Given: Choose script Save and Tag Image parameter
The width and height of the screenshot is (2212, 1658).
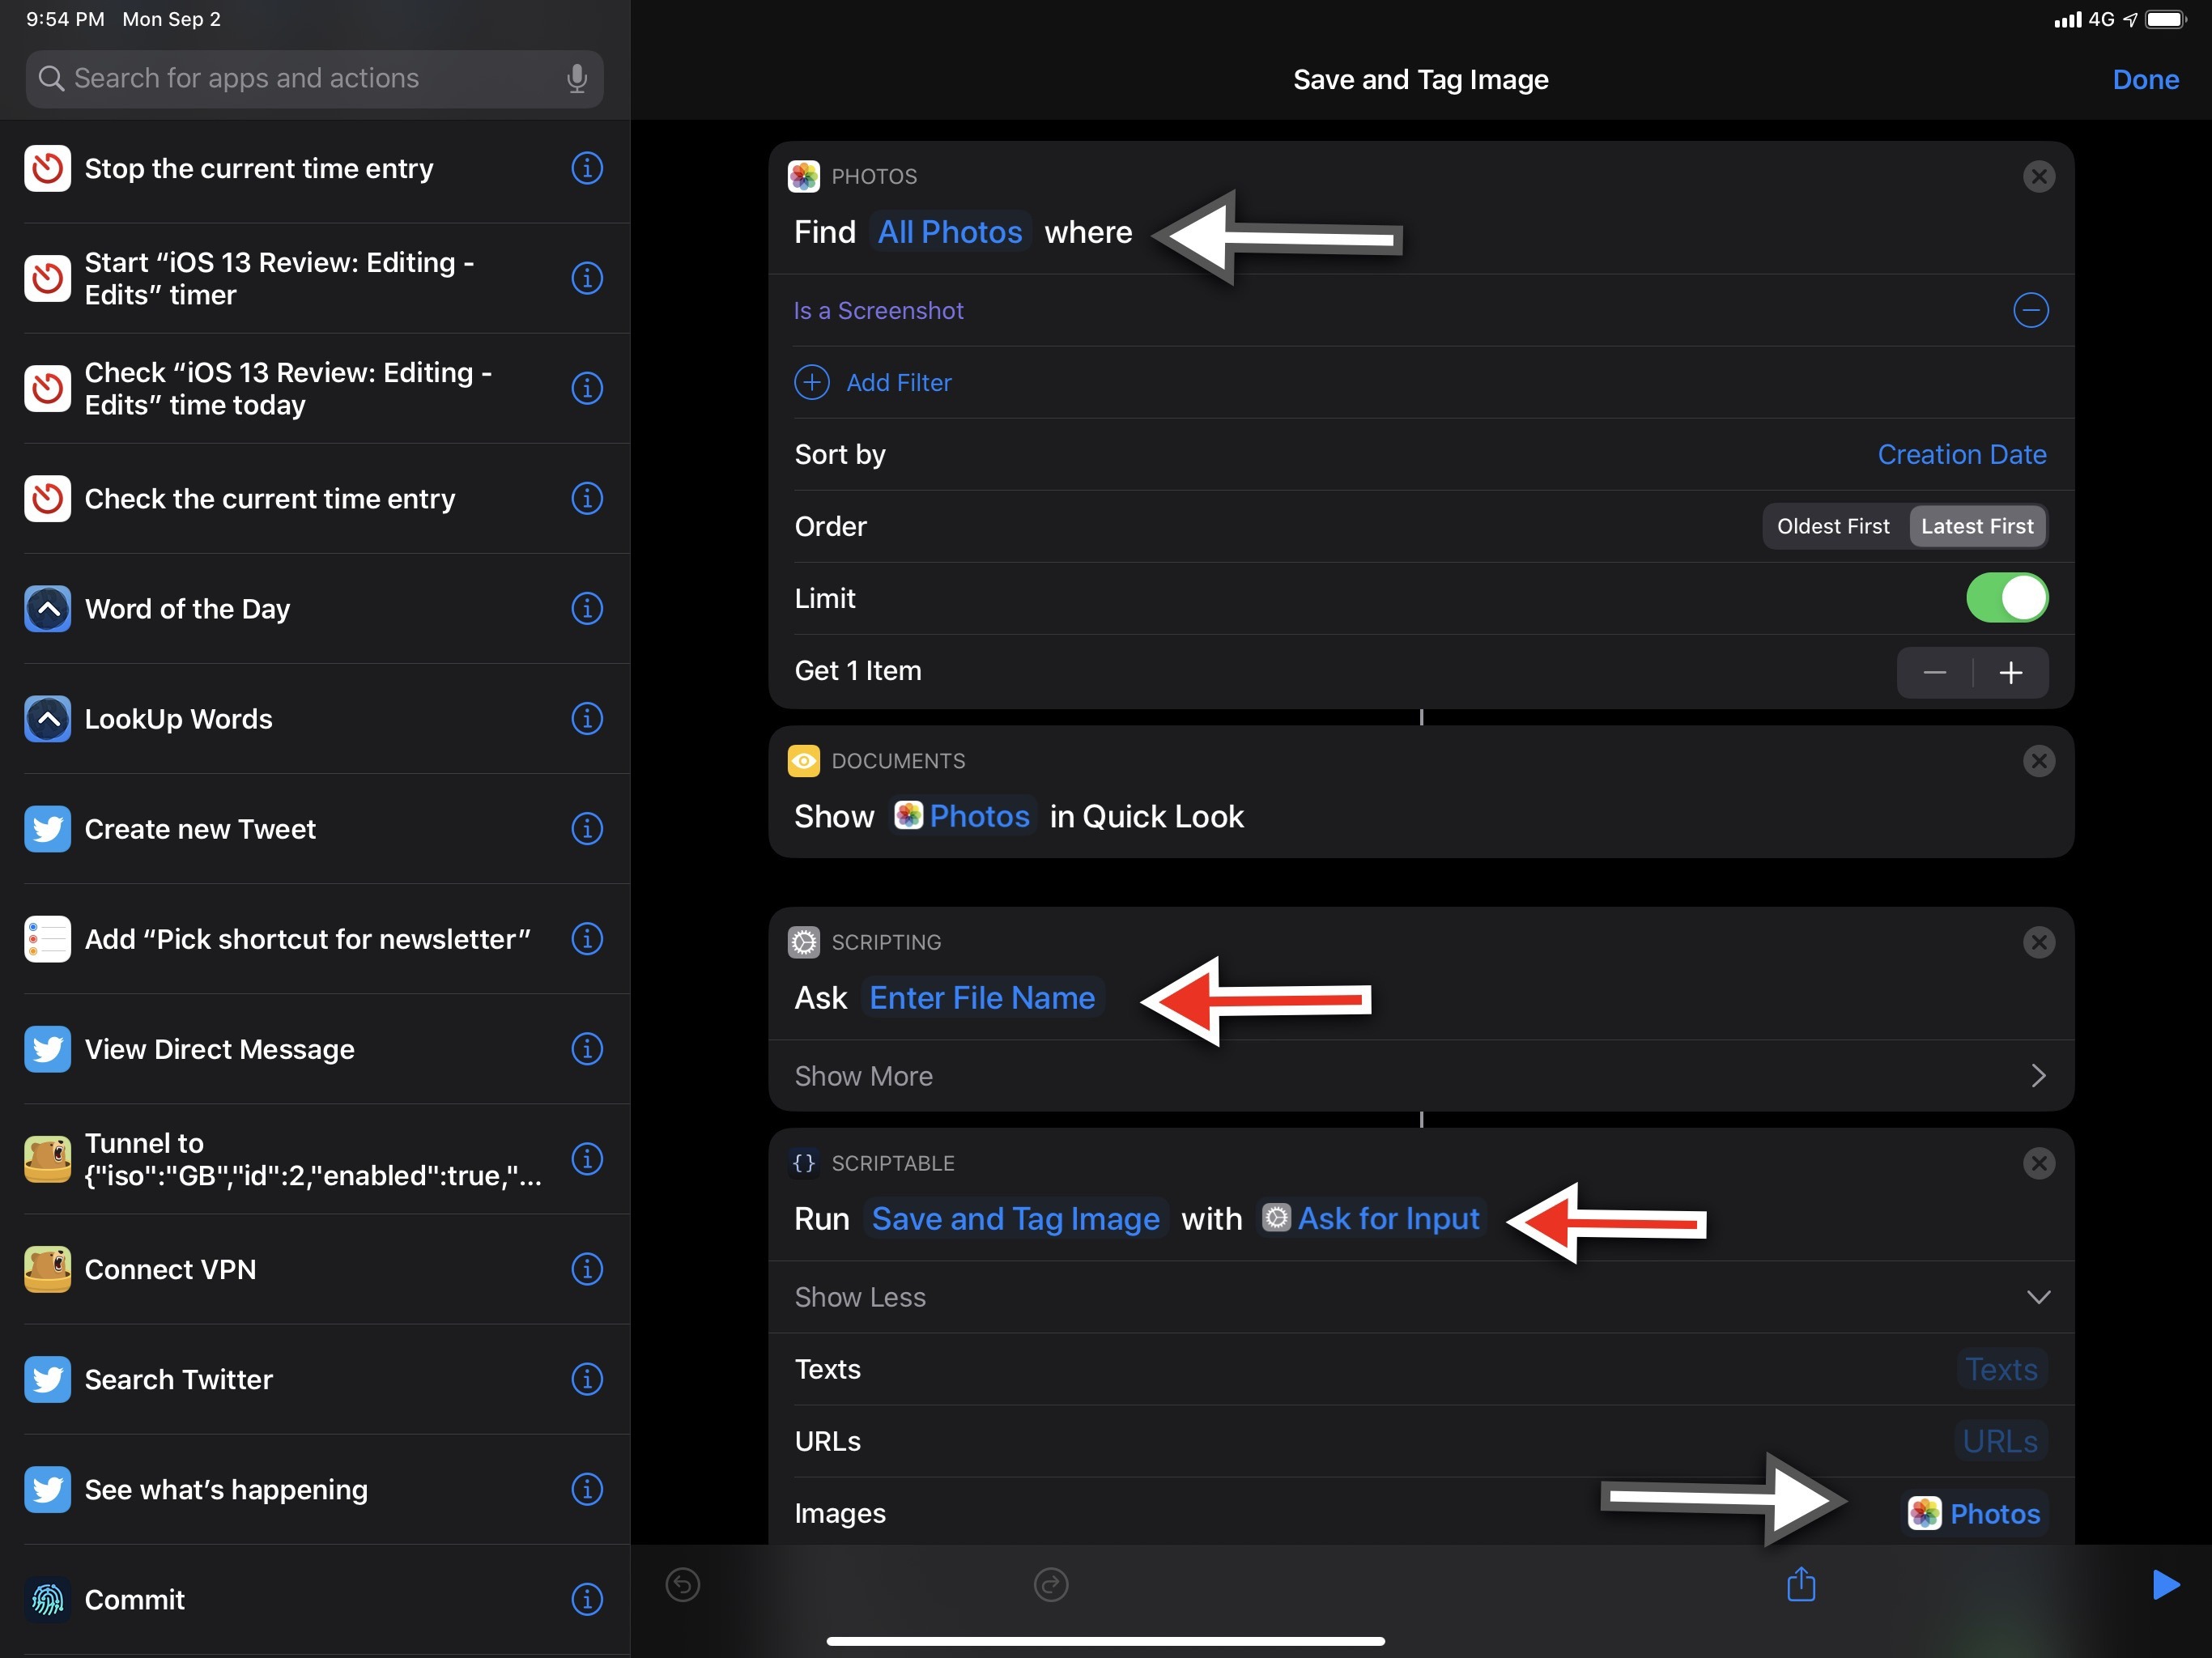Looking at the screenshot, I should point(1015,1218).
